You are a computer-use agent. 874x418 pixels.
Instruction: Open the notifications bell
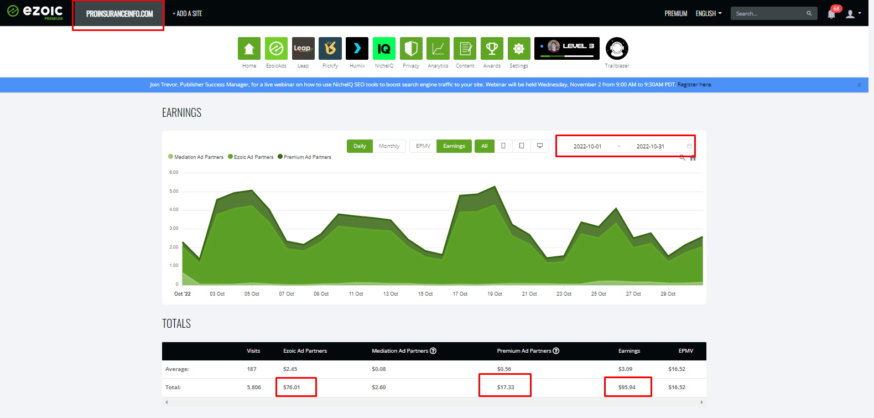click(x=831, y=14)
